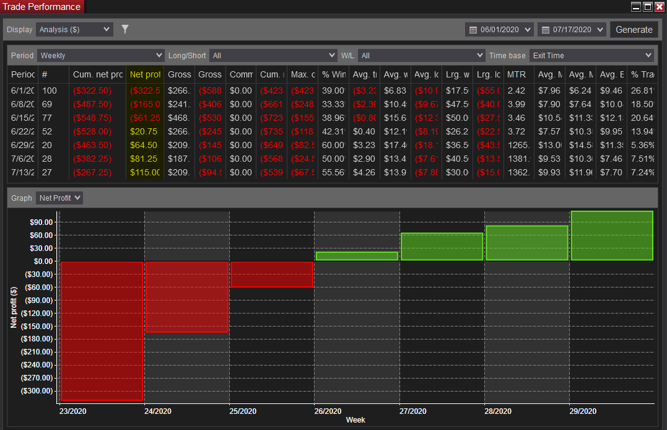This screenshot has height=430, width=667.
Task: Open the Graph Net Profit dropdown
Action: coord(59,198)
